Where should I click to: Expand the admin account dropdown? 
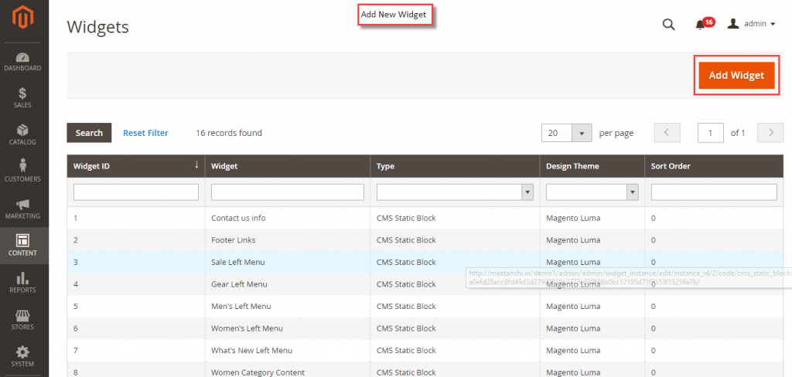click(752, 24)
